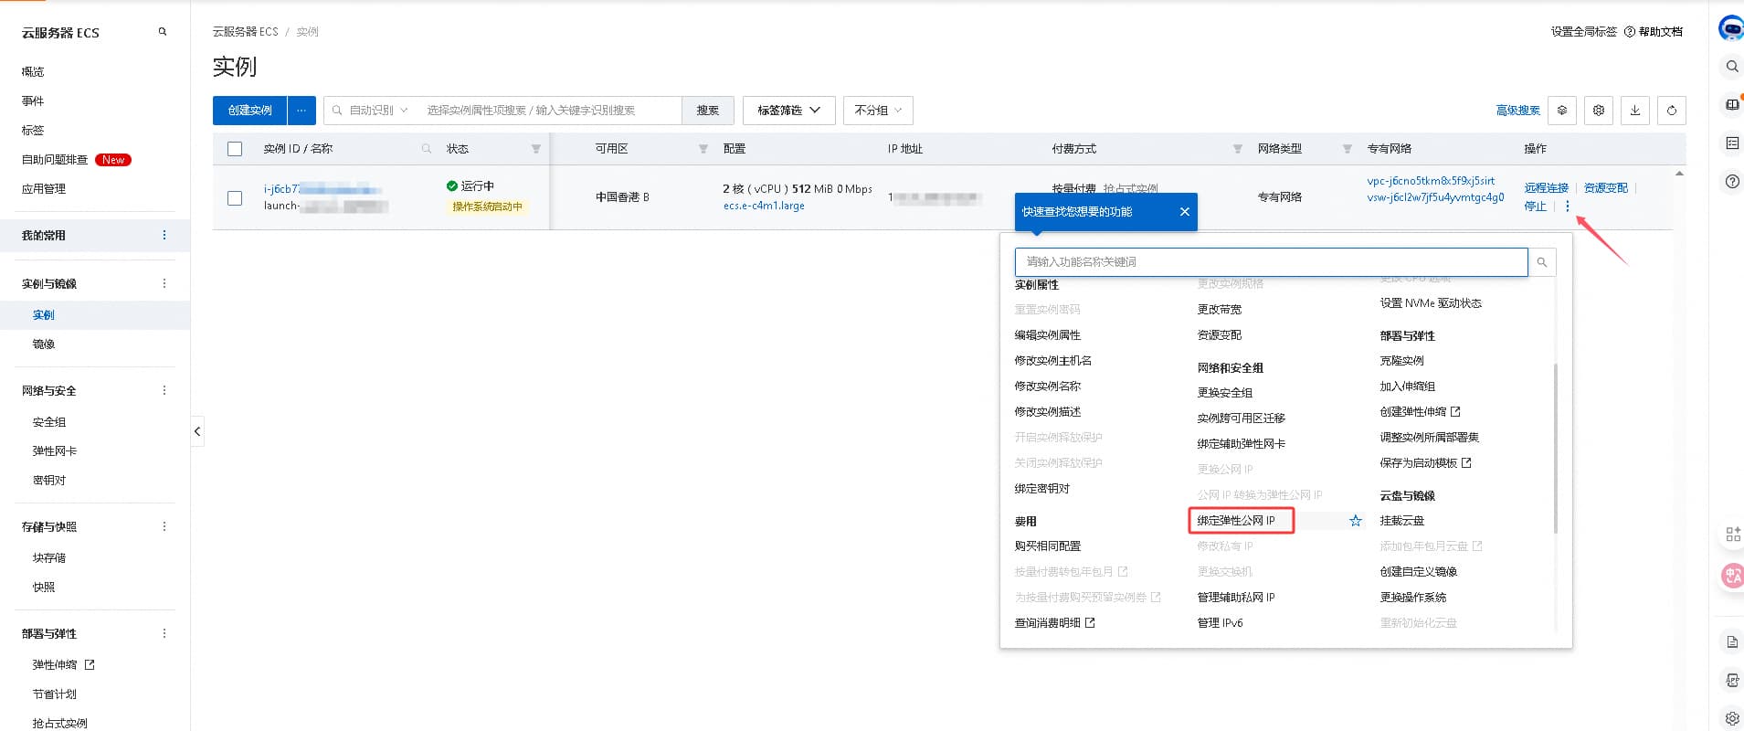Select 挂载云盘 from the menu
Screen dimensions: 1744x731
(1402, 521)
